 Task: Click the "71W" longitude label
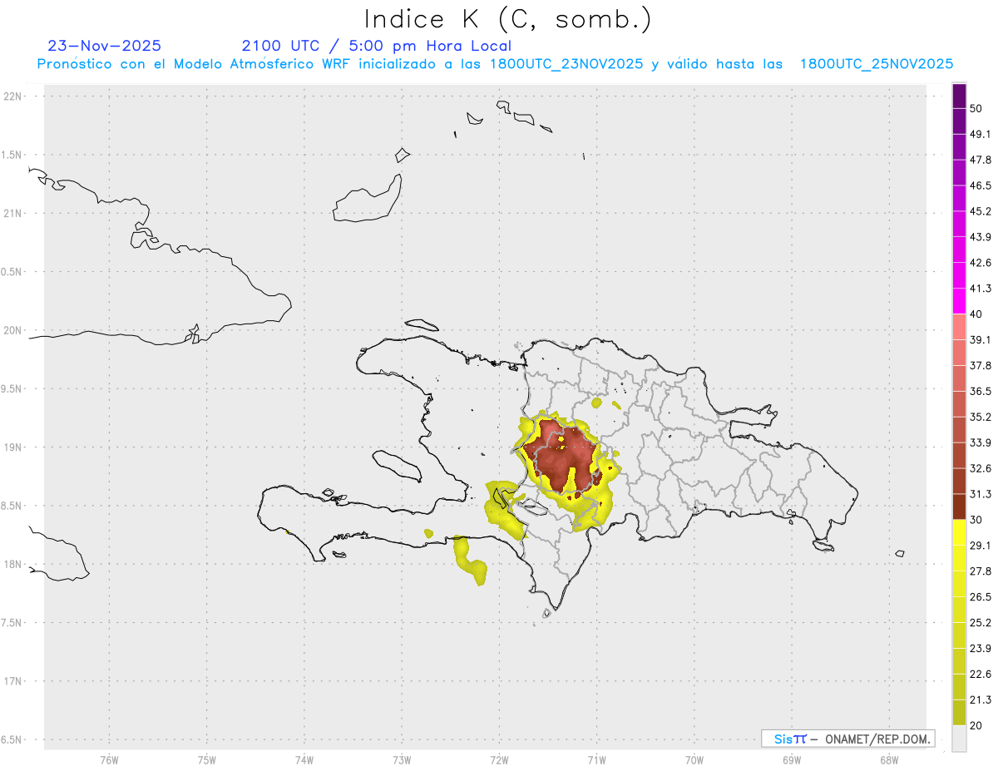[x=596, y=759]
